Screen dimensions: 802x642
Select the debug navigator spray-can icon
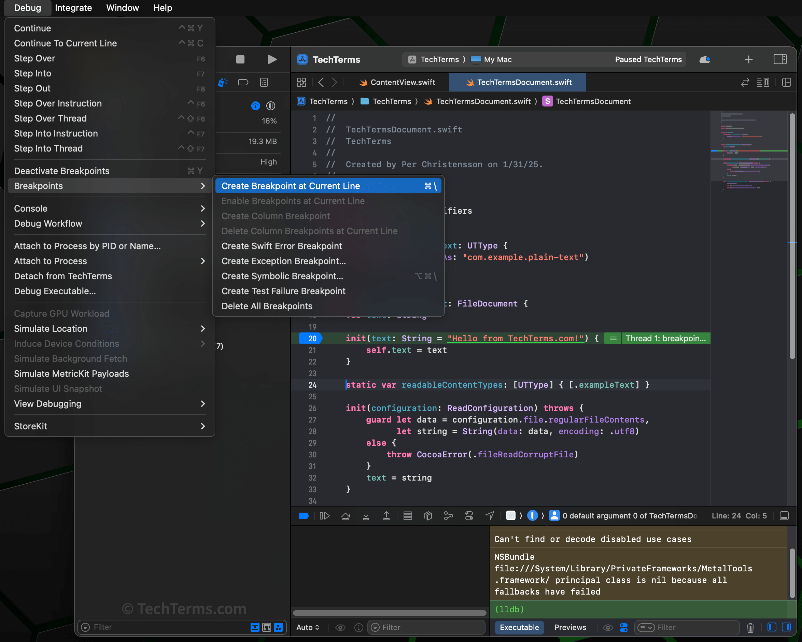coord(223,82)
